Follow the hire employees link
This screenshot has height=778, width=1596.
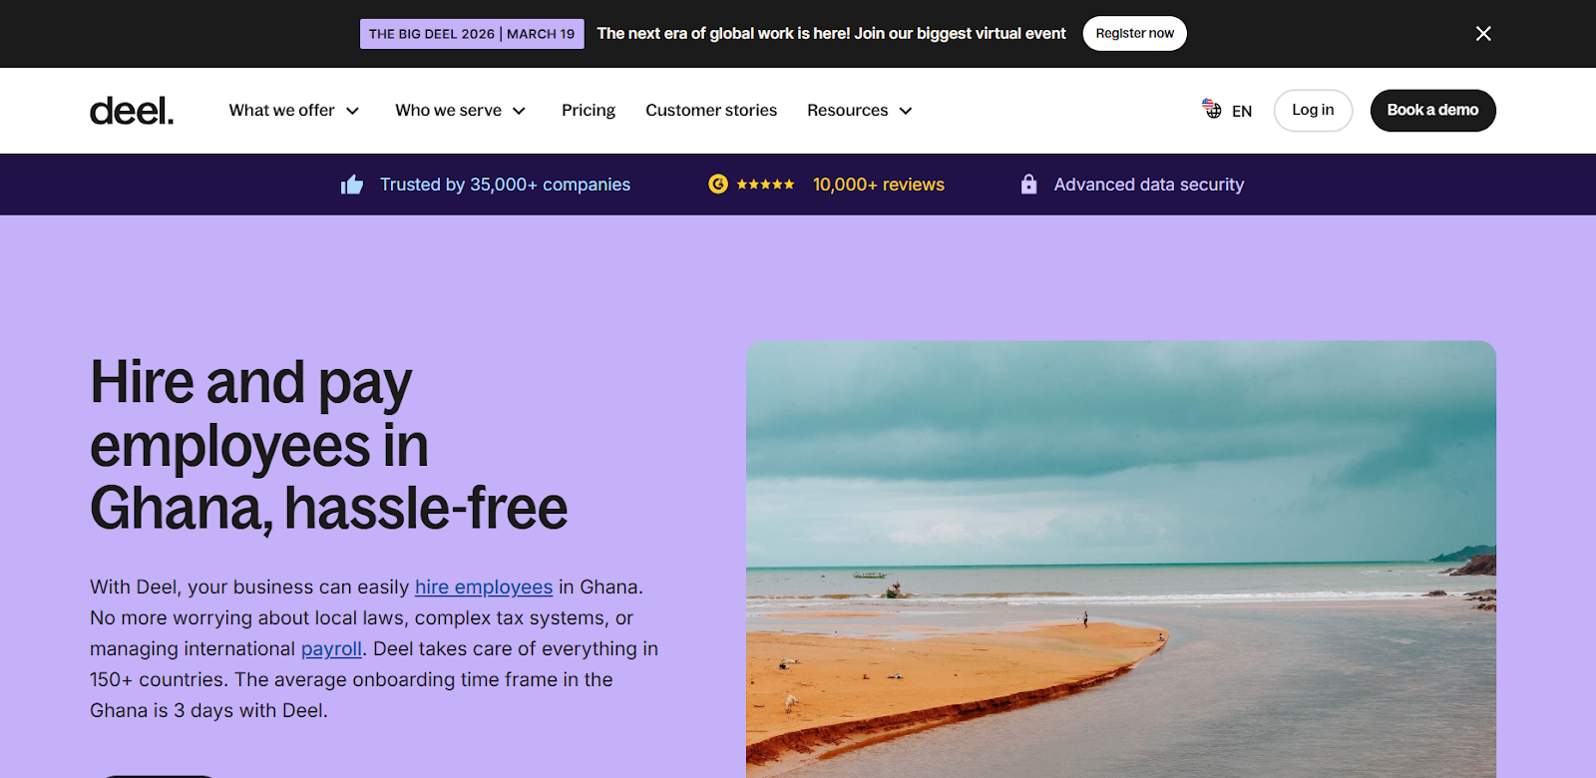pos(484,586)
